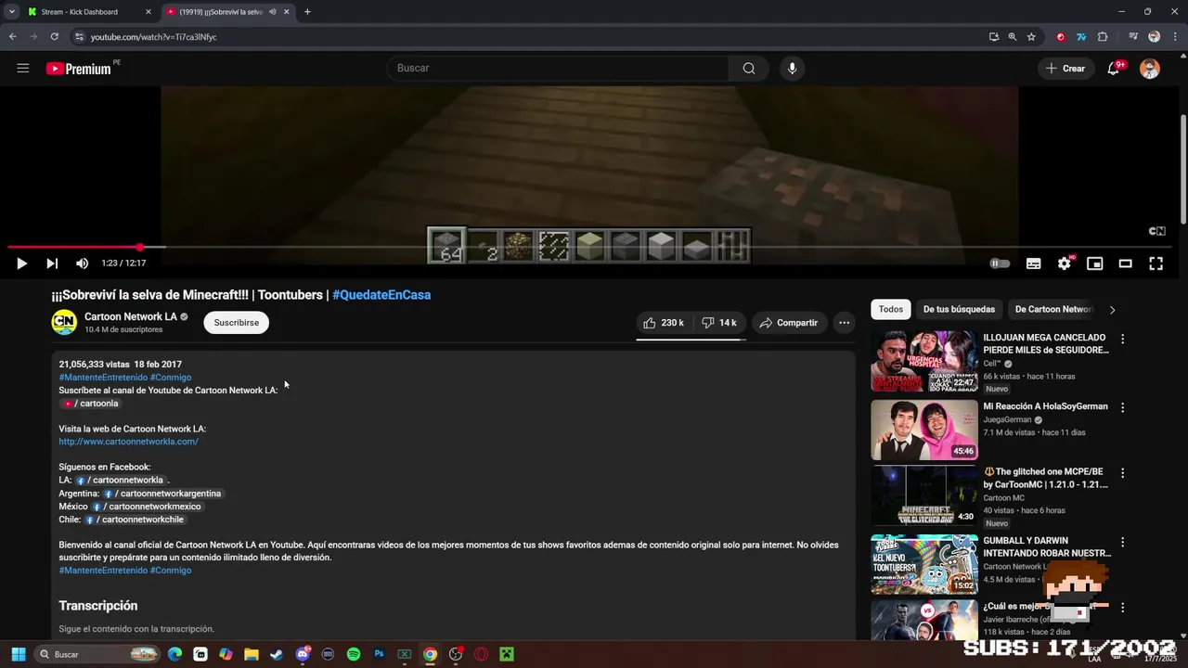Toggle the autoplay switch in player
1188x668 pixels.
[x=1000, y=263]
